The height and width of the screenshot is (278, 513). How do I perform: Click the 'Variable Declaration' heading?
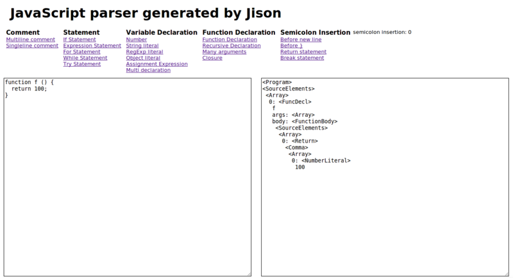click(x=162, y=32)
